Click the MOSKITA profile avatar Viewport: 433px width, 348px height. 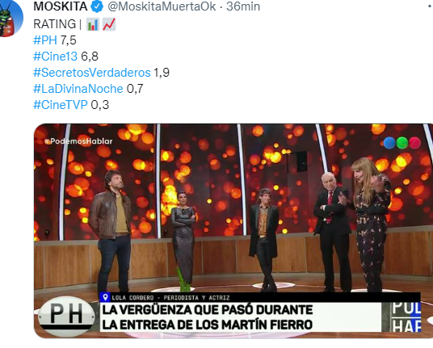click(x=11, y=18)
